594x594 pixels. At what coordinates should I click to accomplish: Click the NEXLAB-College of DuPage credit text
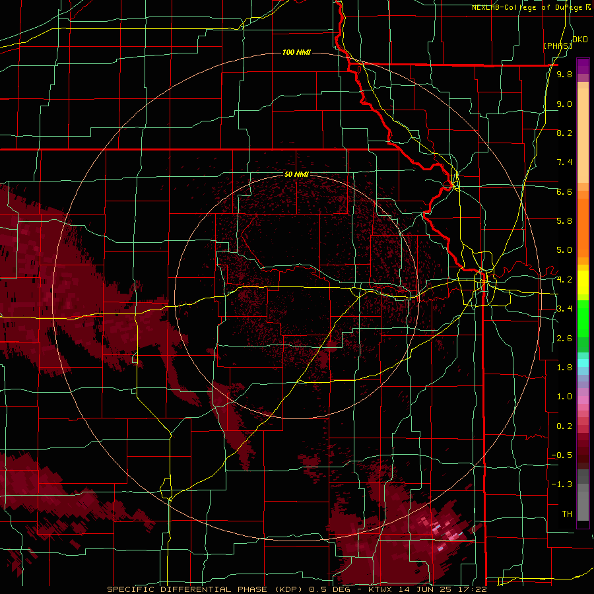[x=531, y=7]
